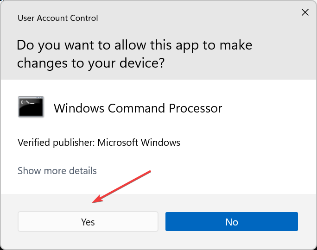Screen dimensions: 317x250
Task: Click the word 'details' in the link
Action: tap(82, 171)
